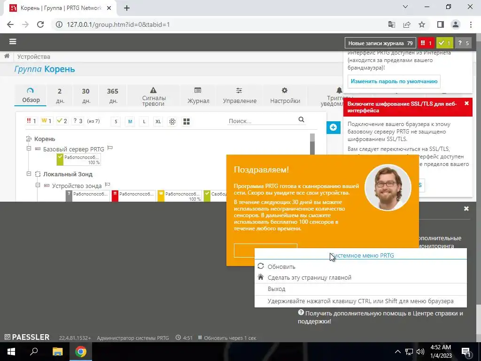Image resolution: width=481 pixels, height=361 pixels.
Task: Select Локальный Зонд in tree
Action: (68, 174)
